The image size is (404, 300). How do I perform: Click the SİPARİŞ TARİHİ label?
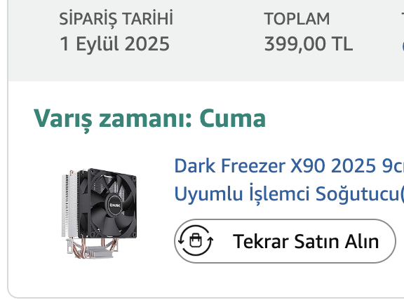(x=116, y=19)
